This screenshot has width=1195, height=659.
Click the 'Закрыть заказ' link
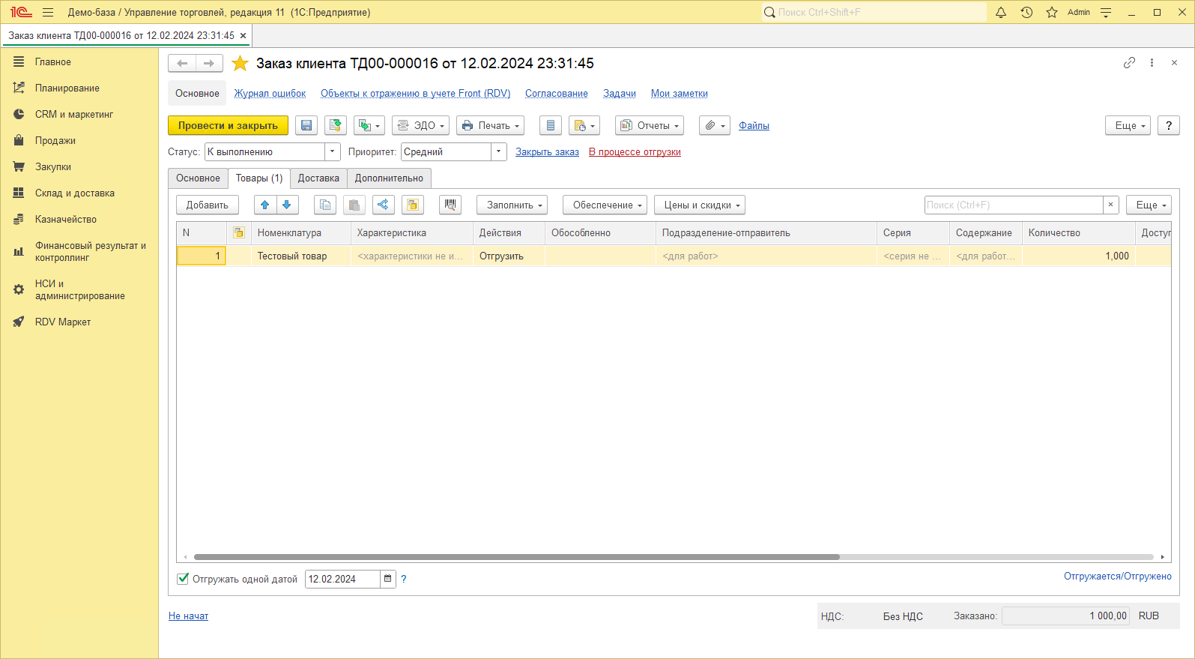(547, 152)
